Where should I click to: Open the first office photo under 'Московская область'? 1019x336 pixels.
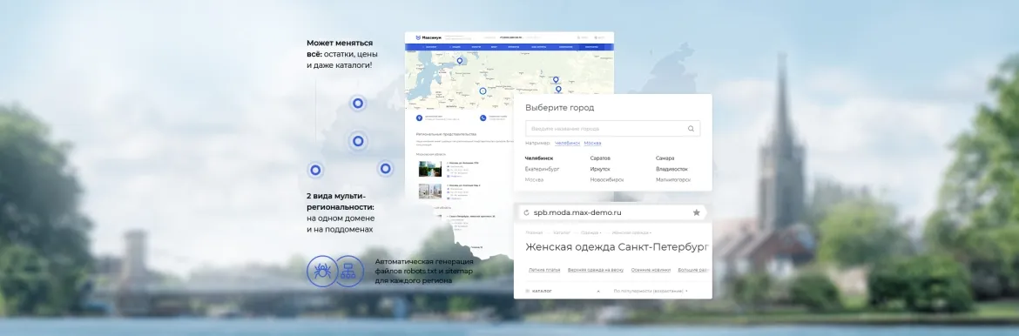coord(429,169)
